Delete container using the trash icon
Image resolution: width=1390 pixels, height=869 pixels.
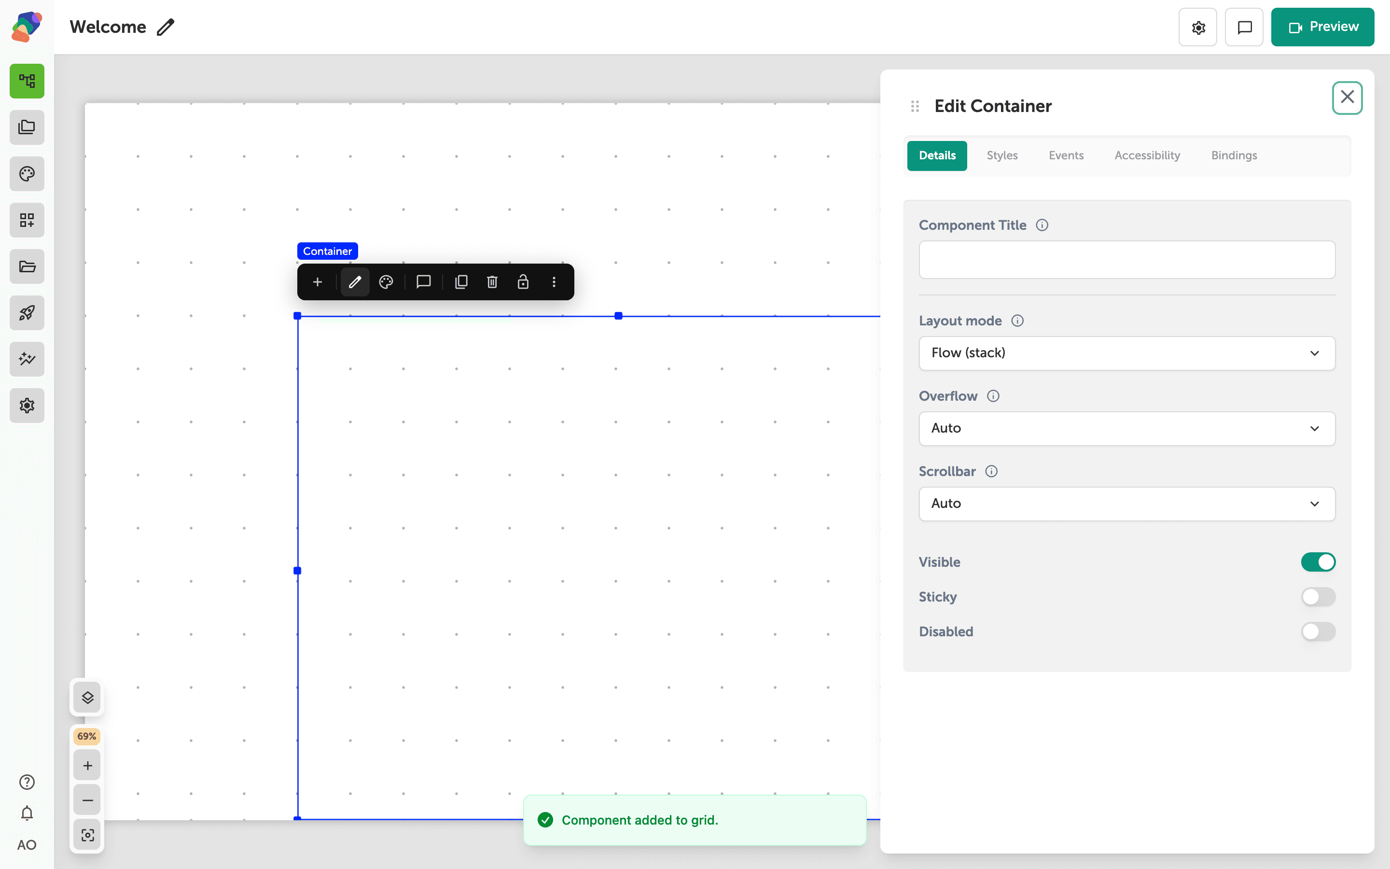492,281
